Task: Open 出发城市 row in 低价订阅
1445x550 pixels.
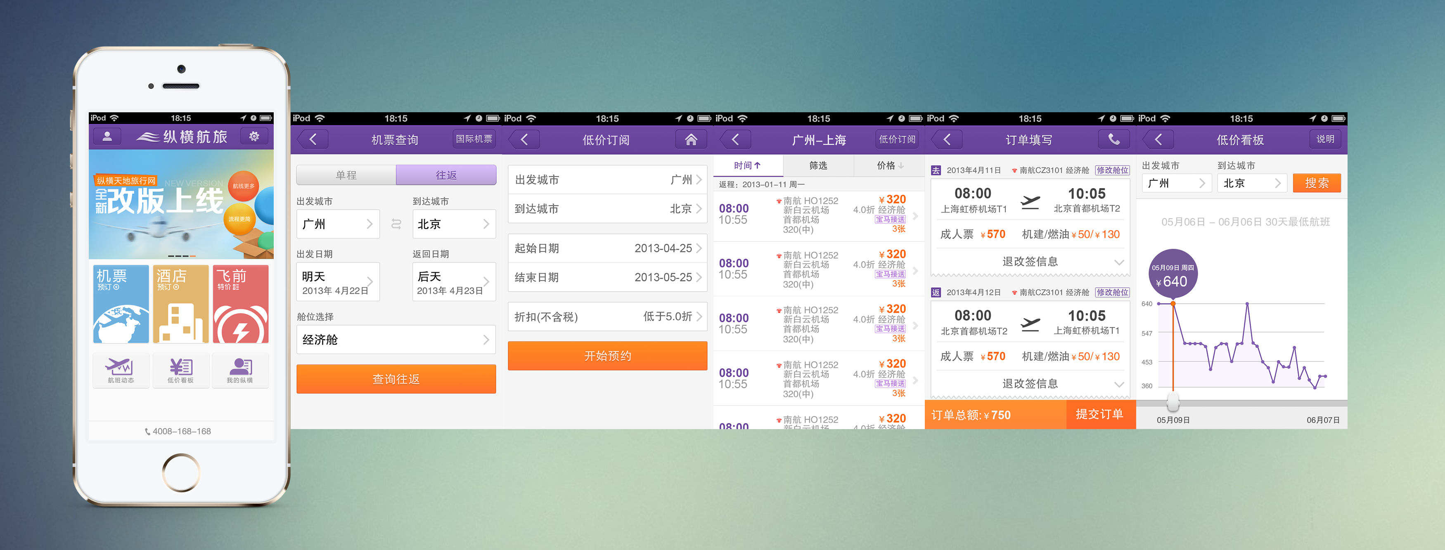Action: point(607,179)
